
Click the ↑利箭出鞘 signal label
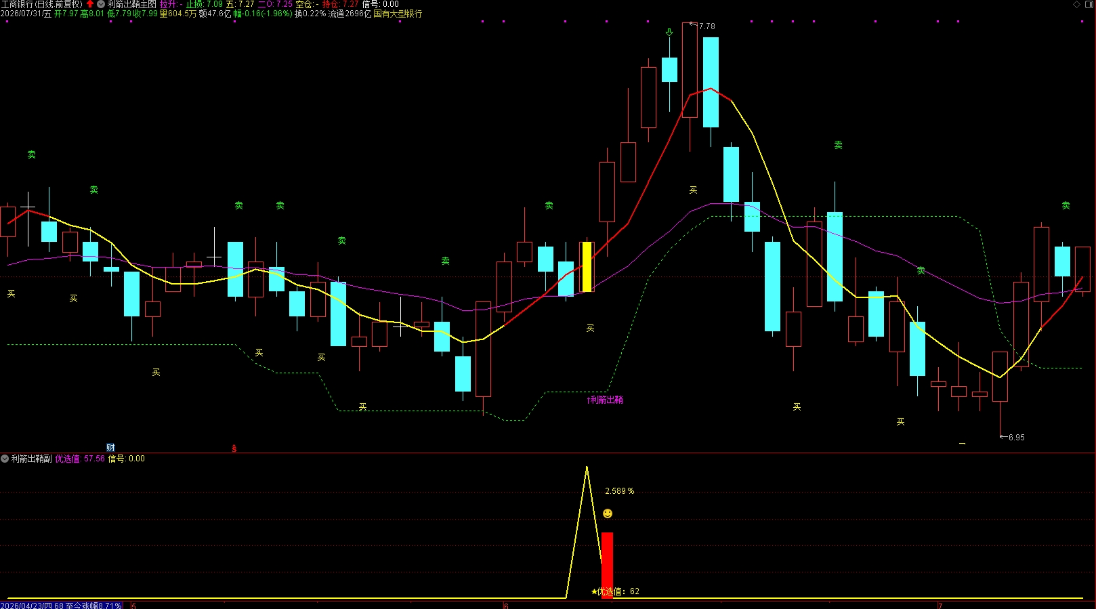coord(605,400)
